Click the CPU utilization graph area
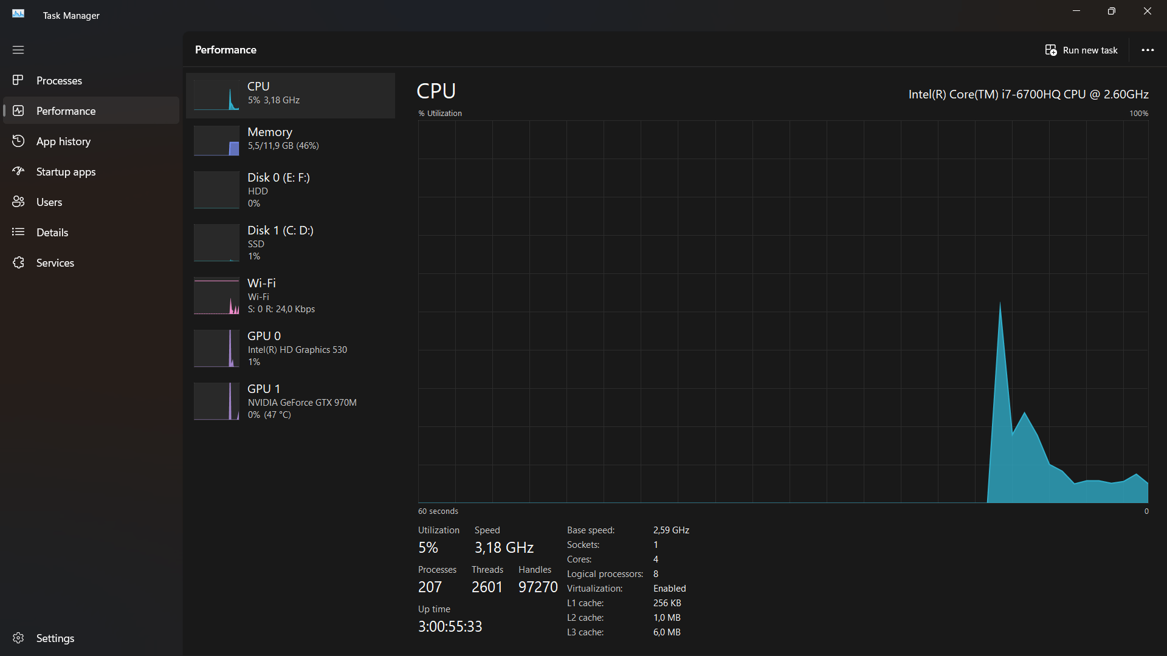1167x656 pixels. 783,311
